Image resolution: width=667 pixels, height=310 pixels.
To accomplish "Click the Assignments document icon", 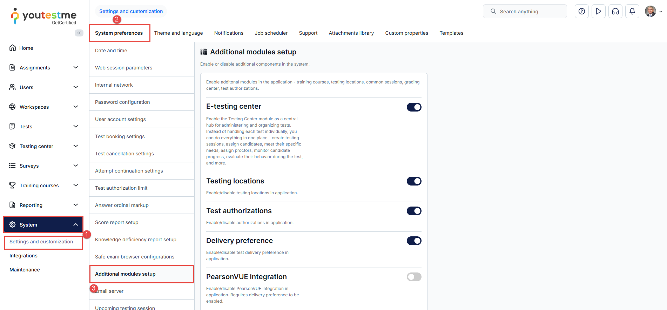I will point(13,67).
